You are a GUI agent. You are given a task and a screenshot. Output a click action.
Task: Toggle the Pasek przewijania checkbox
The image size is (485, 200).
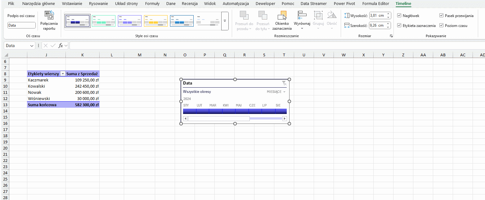coord(441,15)
